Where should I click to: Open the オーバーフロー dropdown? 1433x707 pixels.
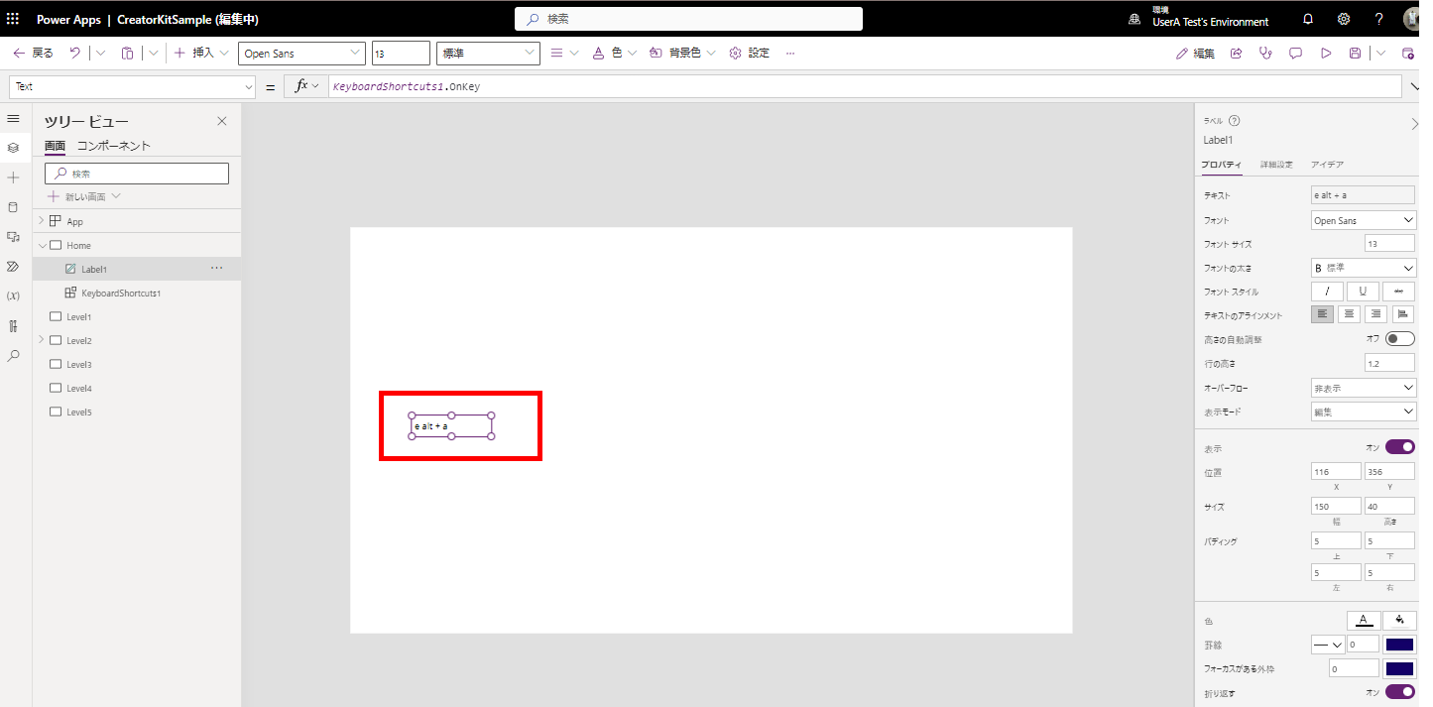(x=1363, y=388)
